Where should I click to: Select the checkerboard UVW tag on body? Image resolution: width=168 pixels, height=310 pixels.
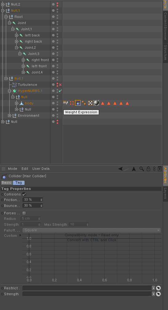pyautogui.click(x=90, y=103)
